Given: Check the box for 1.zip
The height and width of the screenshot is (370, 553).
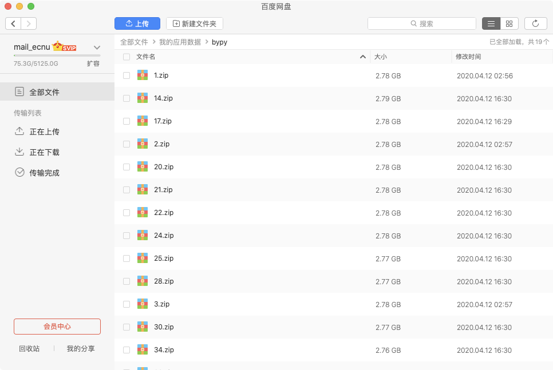Looking at the screenshot, I should pyautogui.click(x=127, y=75).
